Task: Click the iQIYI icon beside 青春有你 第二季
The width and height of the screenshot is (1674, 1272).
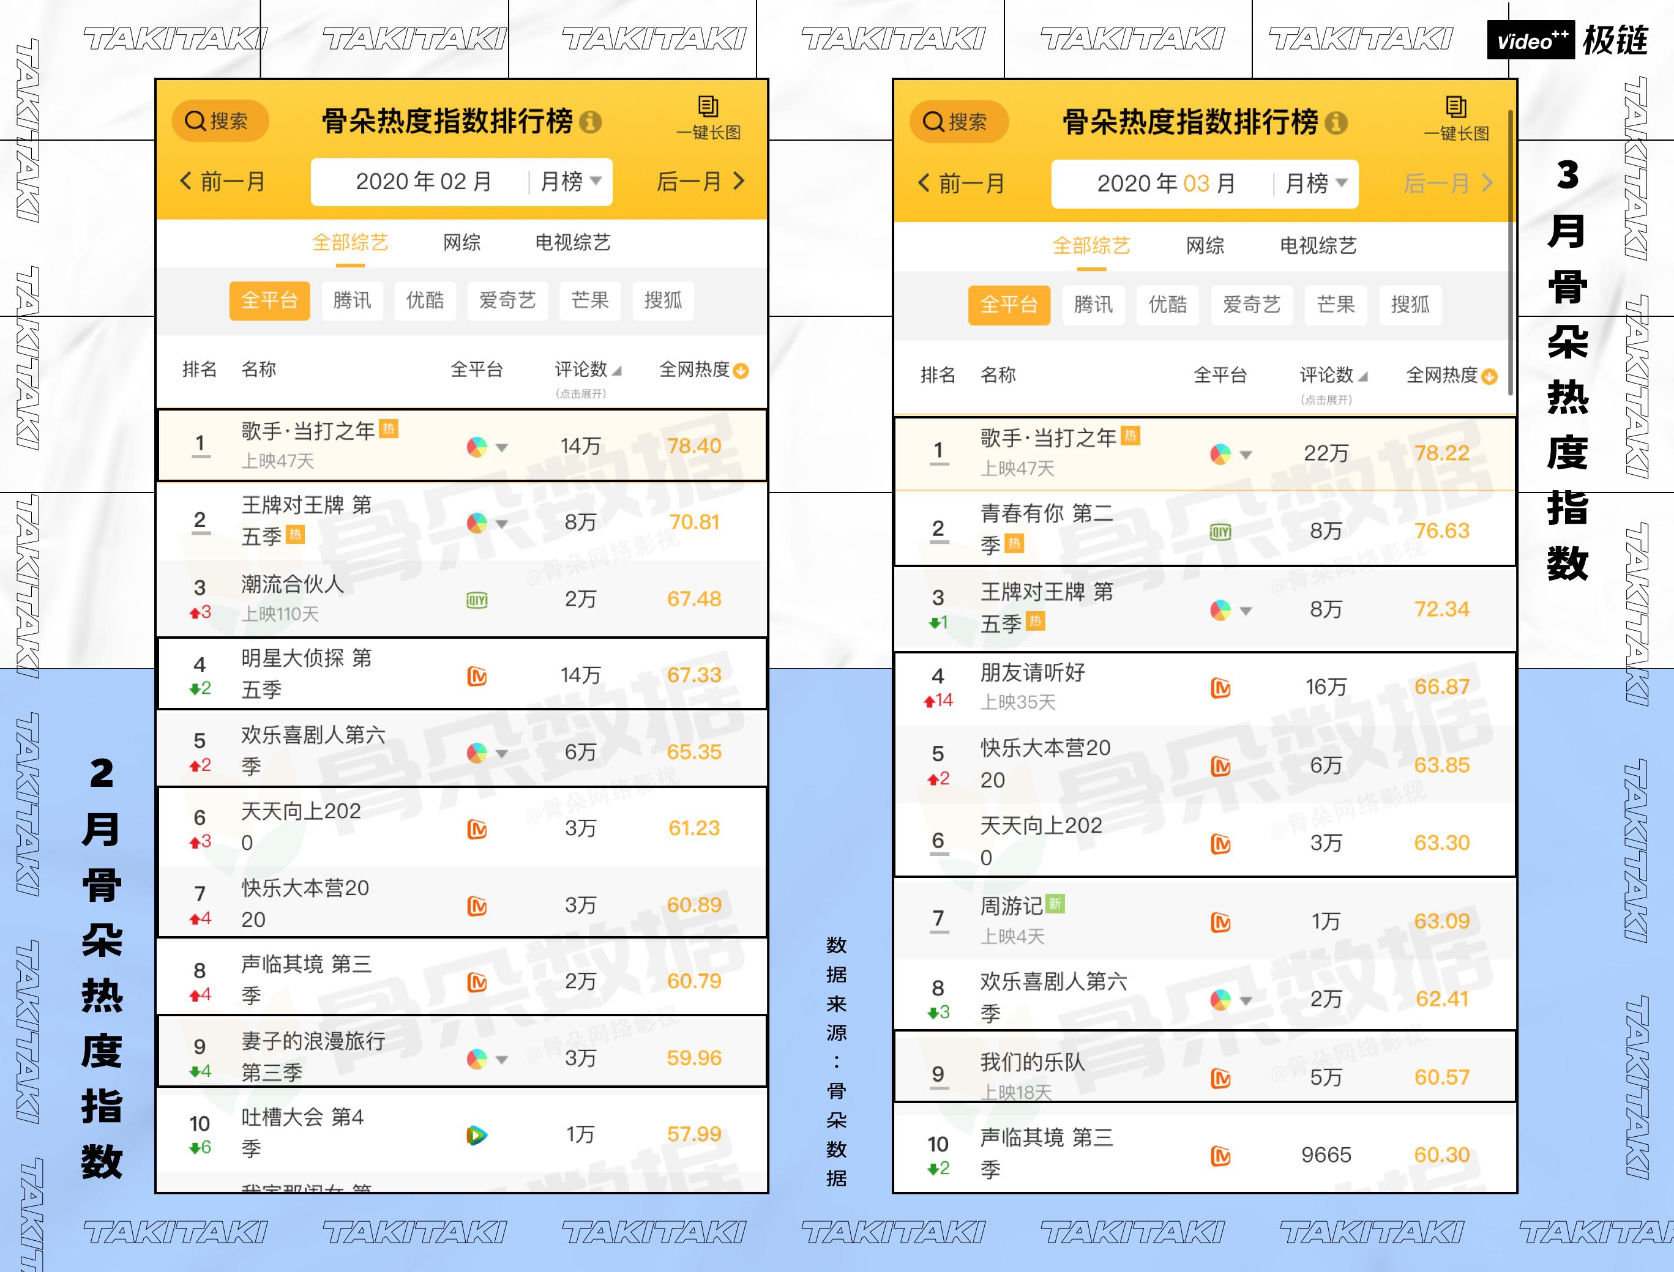Action: pyautogui.click(x=1219, y=532)
